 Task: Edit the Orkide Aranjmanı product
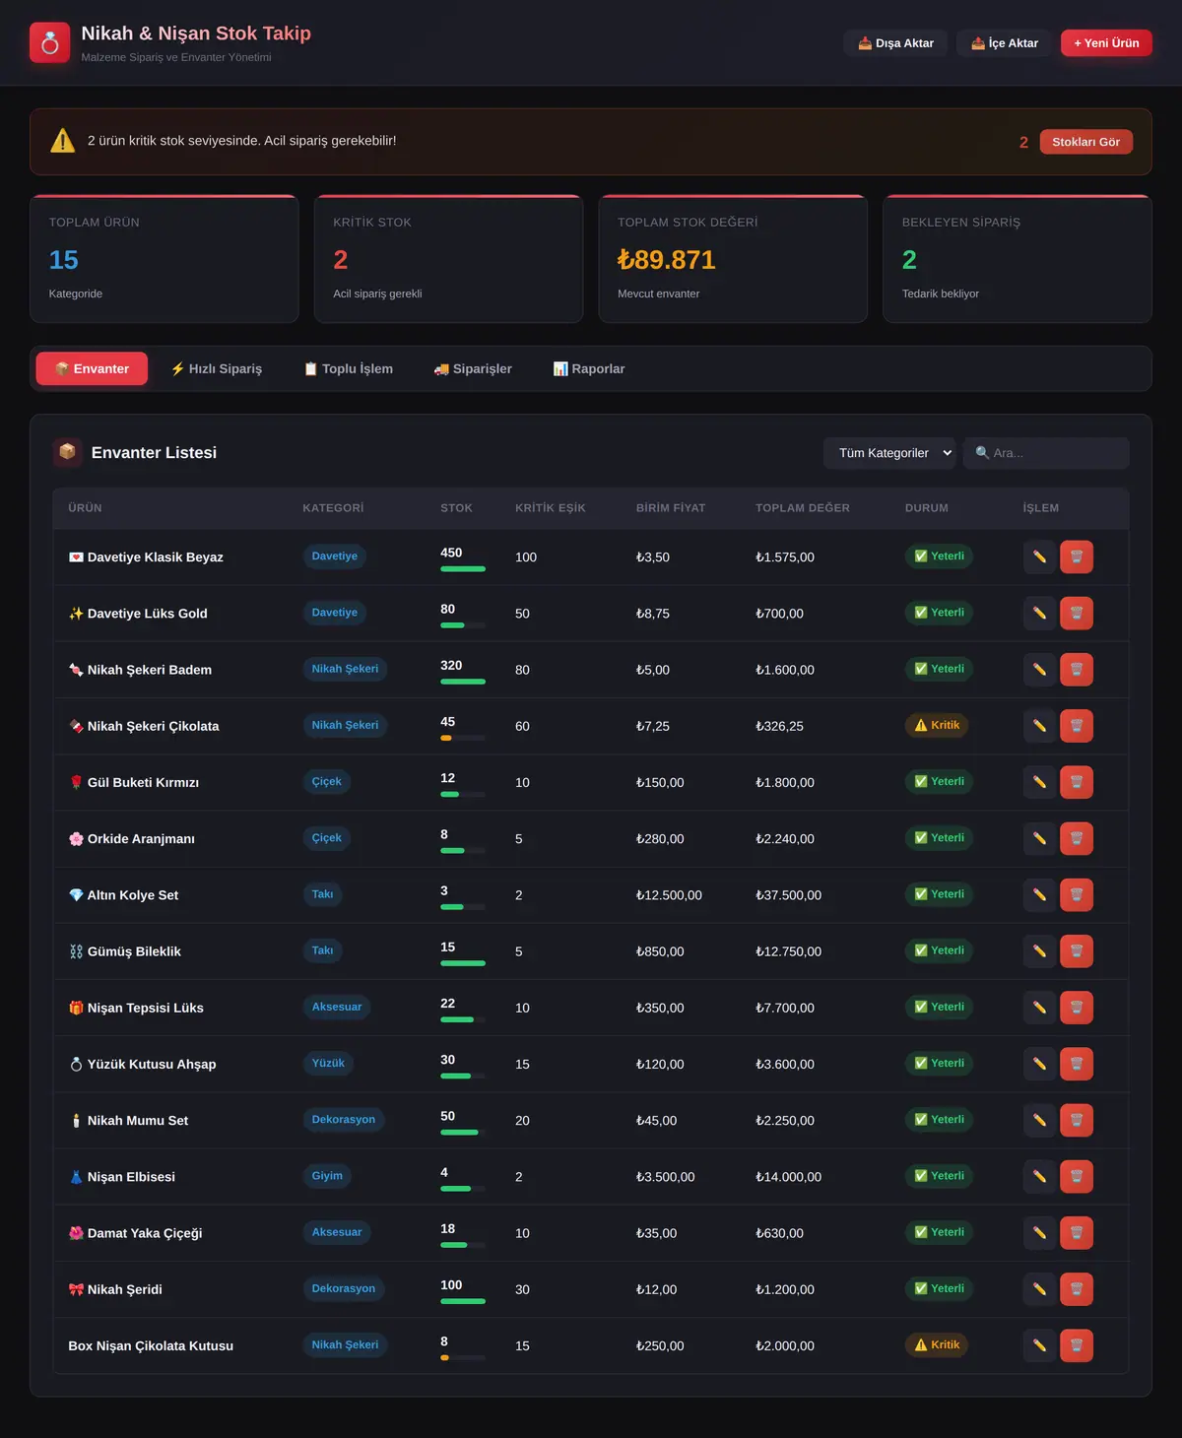click(1039, 839)
